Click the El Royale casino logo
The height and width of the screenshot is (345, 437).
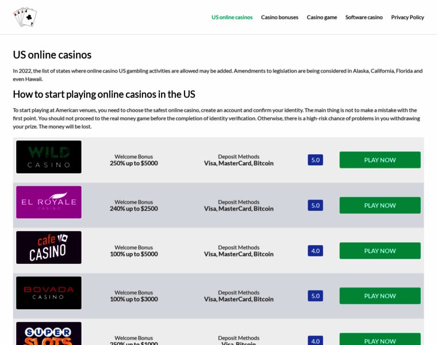click(49, 202)
